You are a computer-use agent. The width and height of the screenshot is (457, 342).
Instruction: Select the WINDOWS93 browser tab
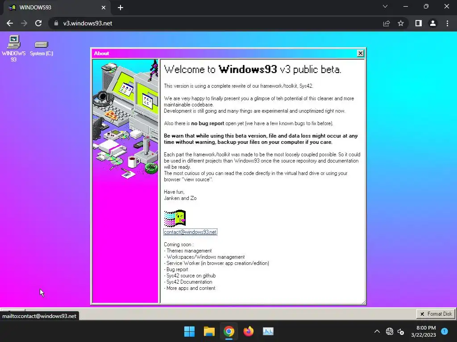pos(57,8)
